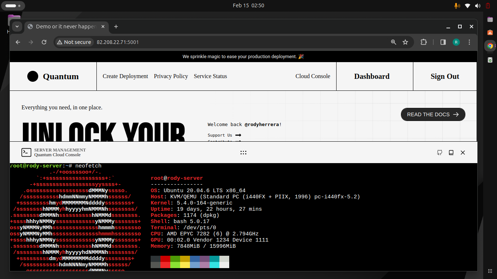Click the Chrome forward arrow

coord(31,42)
